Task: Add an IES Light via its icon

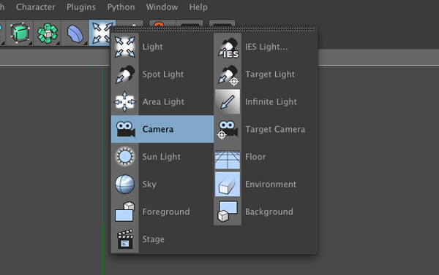Action: (228, 47)
